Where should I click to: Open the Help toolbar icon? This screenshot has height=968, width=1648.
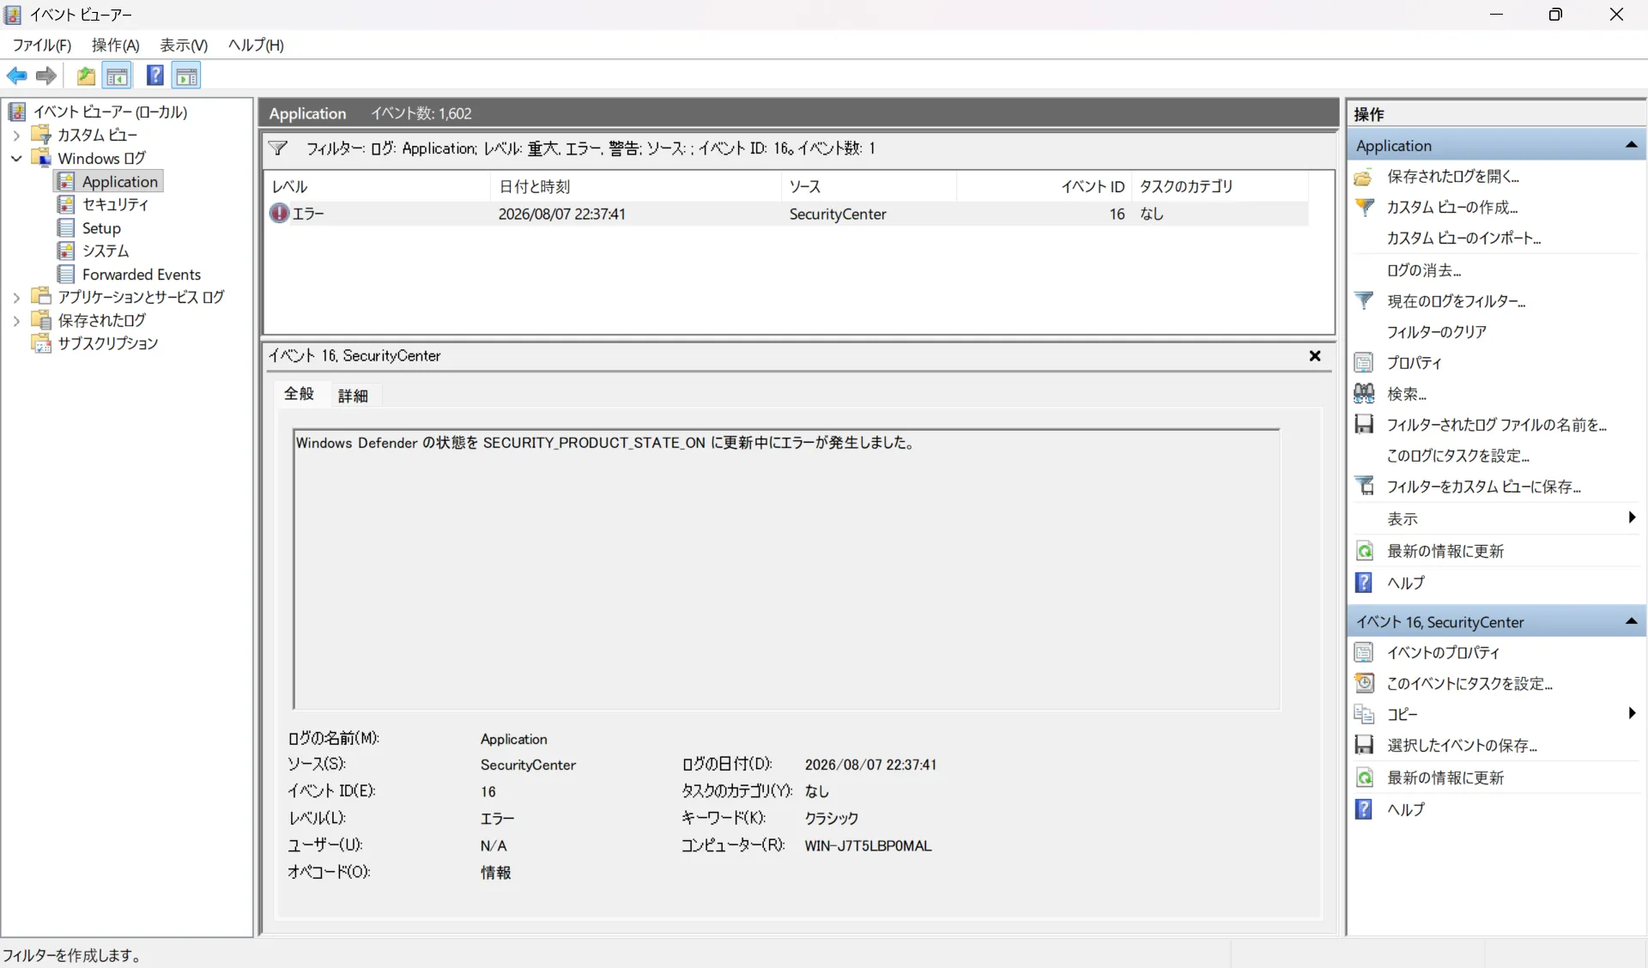[154, 76]
